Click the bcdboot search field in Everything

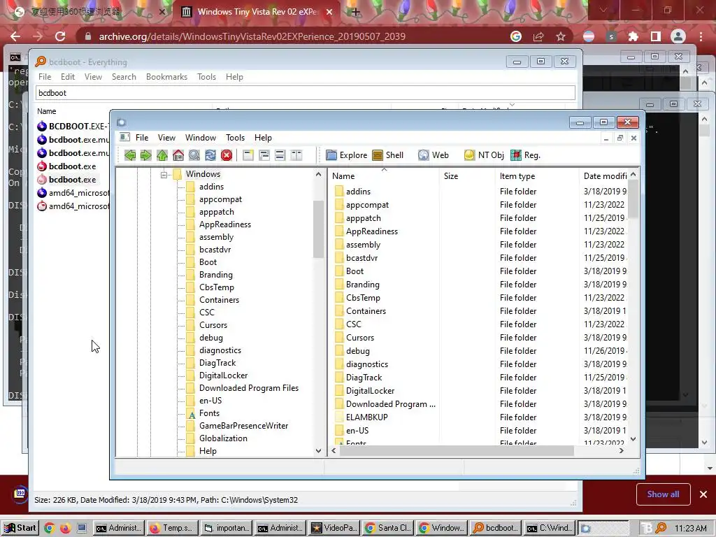coord(305,93)
